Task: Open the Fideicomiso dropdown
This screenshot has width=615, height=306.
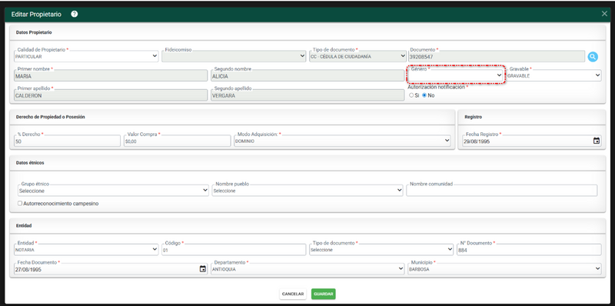Action: coord(234,56)
